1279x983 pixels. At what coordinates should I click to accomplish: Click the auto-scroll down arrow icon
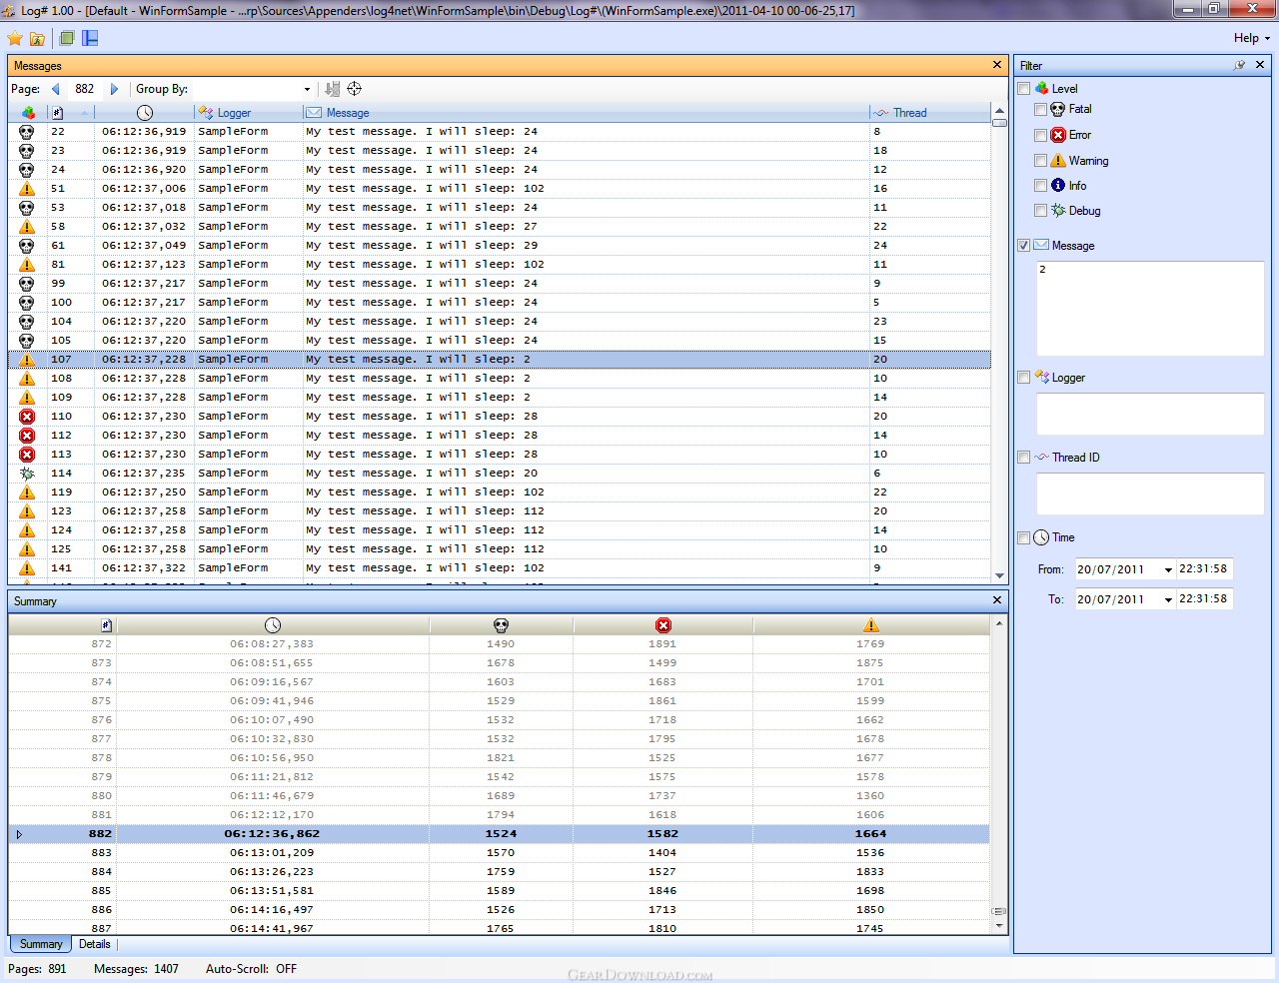click(333, 89)
